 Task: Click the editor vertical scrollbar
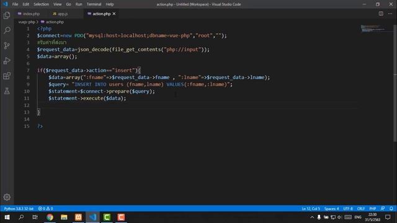[x=395, y=84]
